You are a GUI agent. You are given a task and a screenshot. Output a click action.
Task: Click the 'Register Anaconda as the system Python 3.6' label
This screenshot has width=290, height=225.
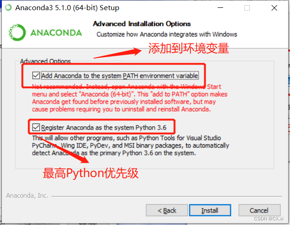coord(104,128)
